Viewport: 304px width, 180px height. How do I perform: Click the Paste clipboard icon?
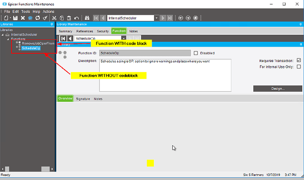pos(69,18)
